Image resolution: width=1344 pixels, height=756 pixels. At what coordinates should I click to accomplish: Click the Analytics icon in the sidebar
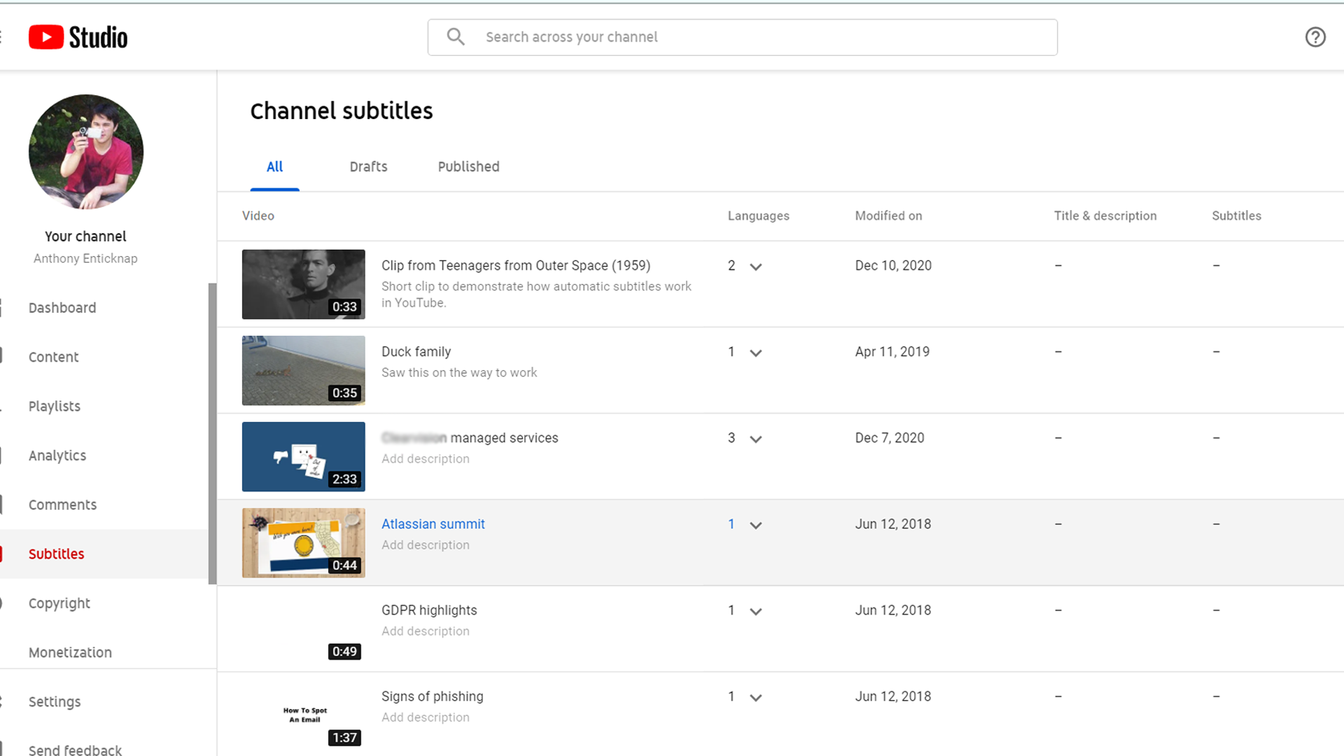pos(3,455)
